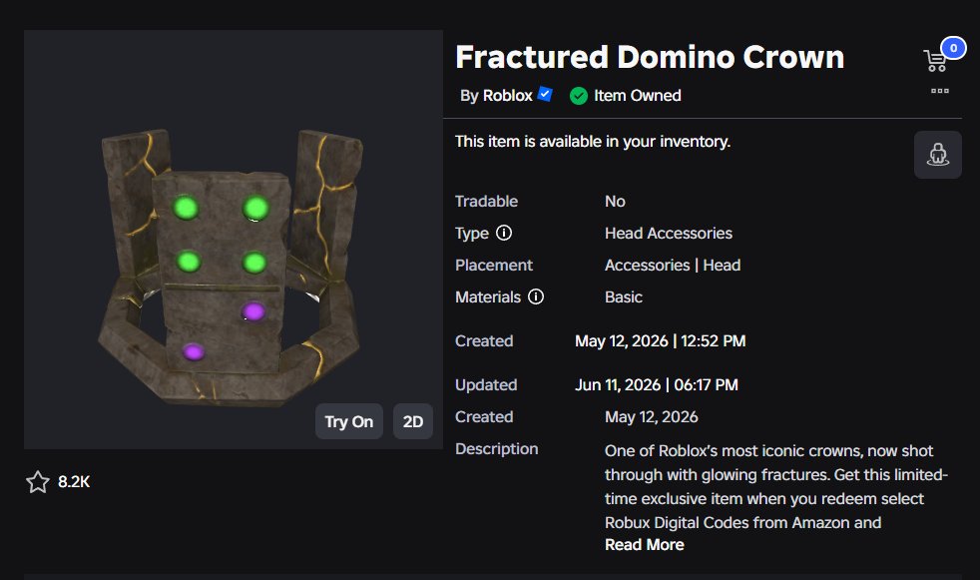This screenshot has width=980, height=580.
Task: Click the favorite star icon
Action: 38,482
